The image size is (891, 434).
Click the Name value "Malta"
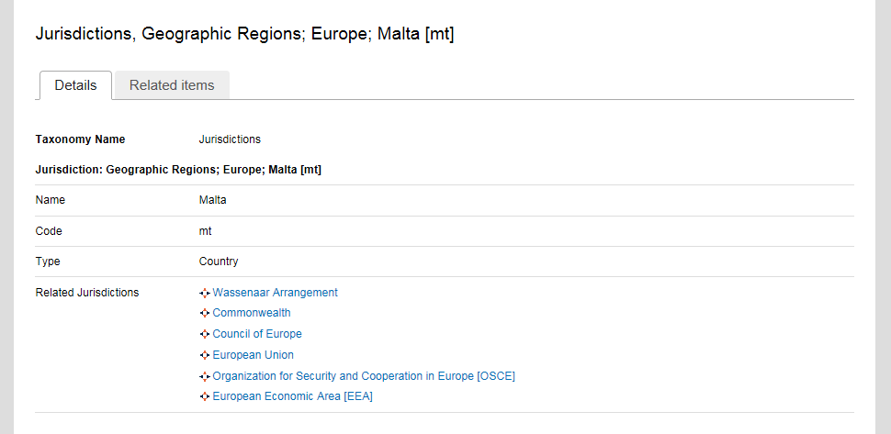point(212,200)
